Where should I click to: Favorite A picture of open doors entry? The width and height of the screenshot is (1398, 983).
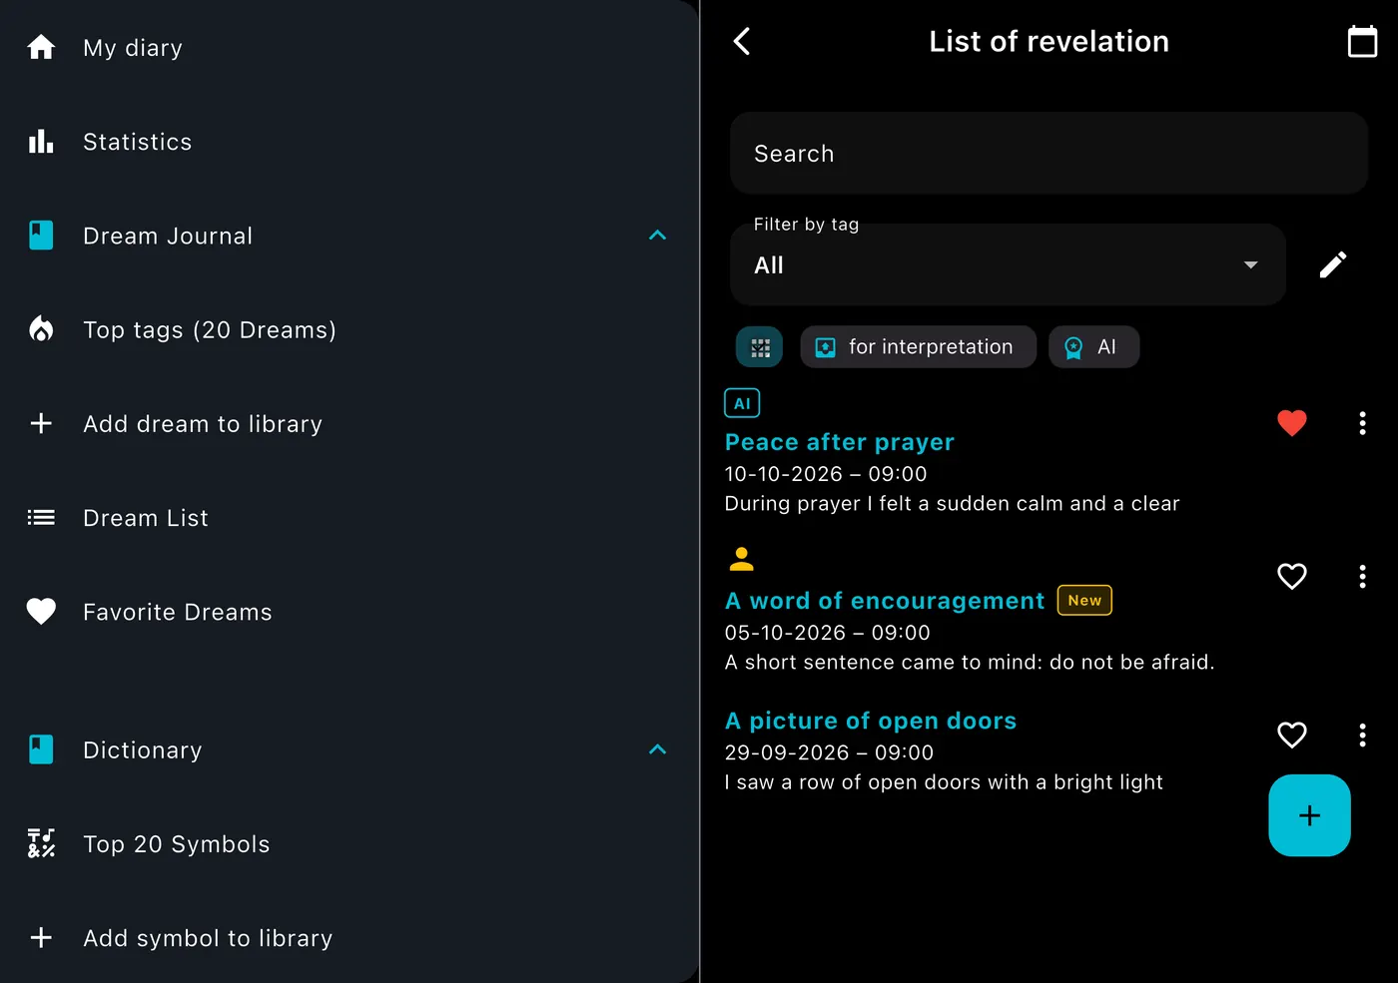click(1292, 736)
